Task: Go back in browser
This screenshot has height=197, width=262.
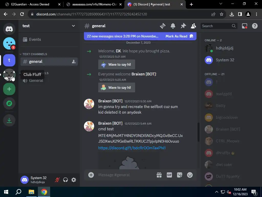Action: tap(6, 14)
